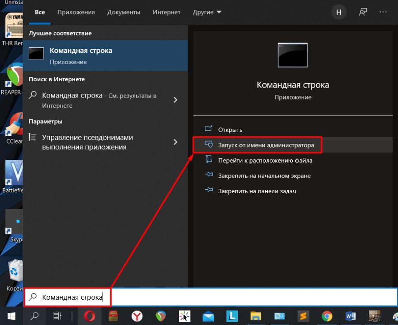Expand arrow for Командная строка web results
The image size is (398, 325).
pos(175,100)
